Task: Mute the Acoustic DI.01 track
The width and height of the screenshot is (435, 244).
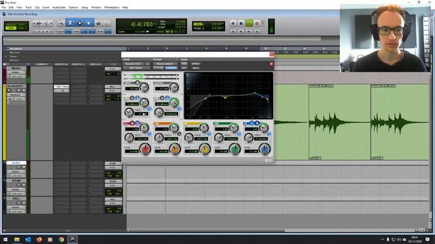Action: point(24,90)
